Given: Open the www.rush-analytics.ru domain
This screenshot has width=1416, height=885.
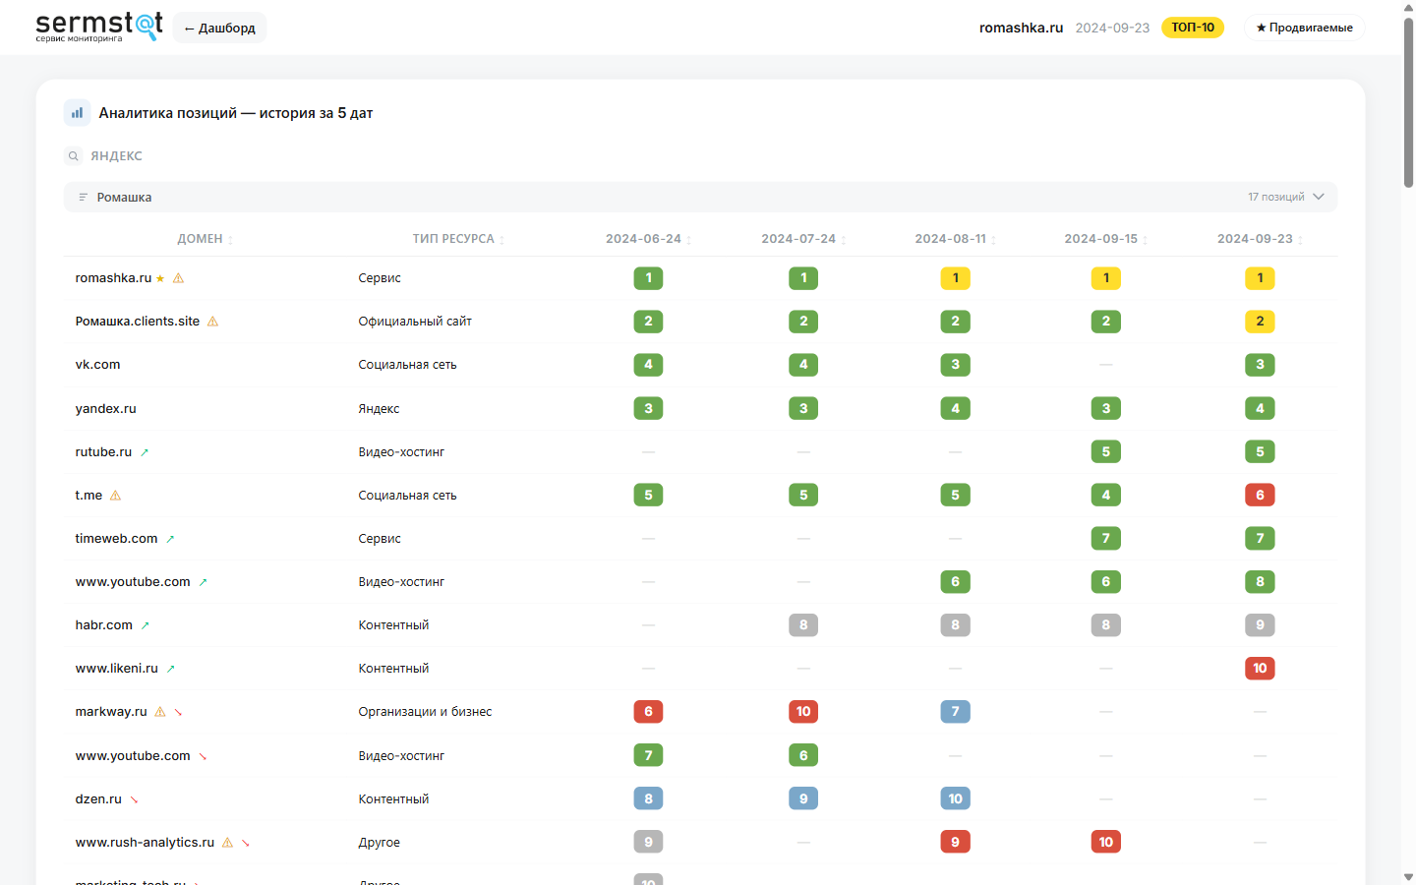Looking at the screenshot, I should pyautogui.click(x=145, y=843).
